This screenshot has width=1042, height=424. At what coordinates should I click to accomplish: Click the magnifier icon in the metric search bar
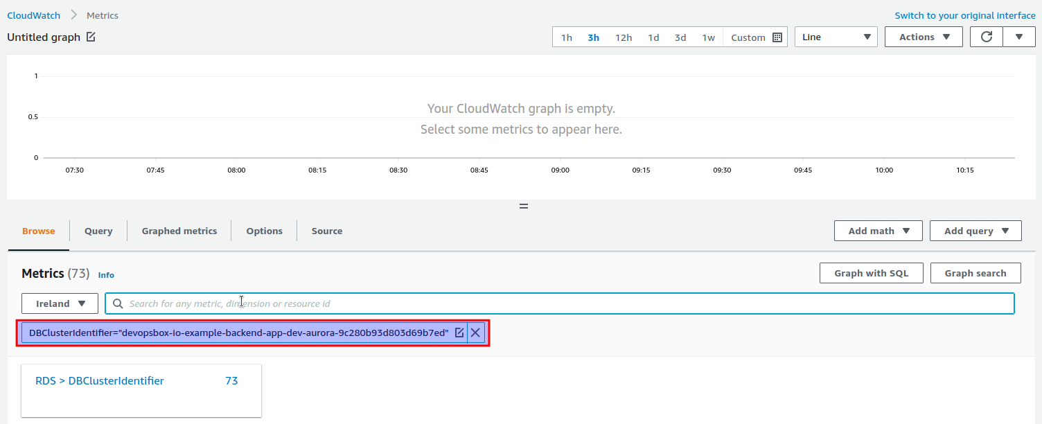118,303
